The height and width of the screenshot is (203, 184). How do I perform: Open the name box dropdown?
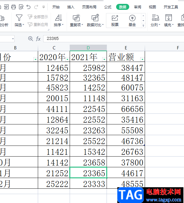[x=13, y=39]
